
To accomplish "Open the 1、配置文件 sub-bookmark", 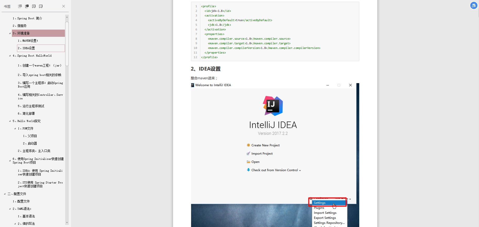I will [21, 201].
